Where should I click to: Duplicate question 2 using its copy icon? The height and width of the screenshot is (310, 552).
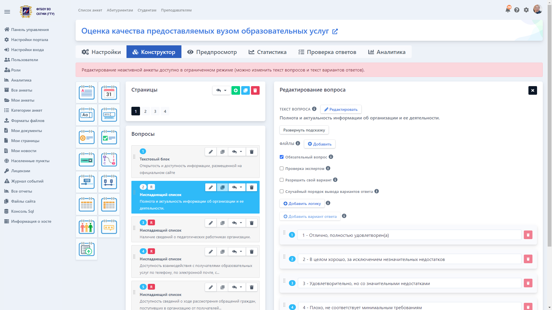tap(222, 187)
